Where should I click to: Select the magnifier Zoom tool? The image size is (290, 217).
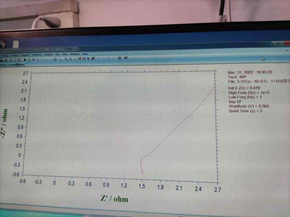point(66,59)
